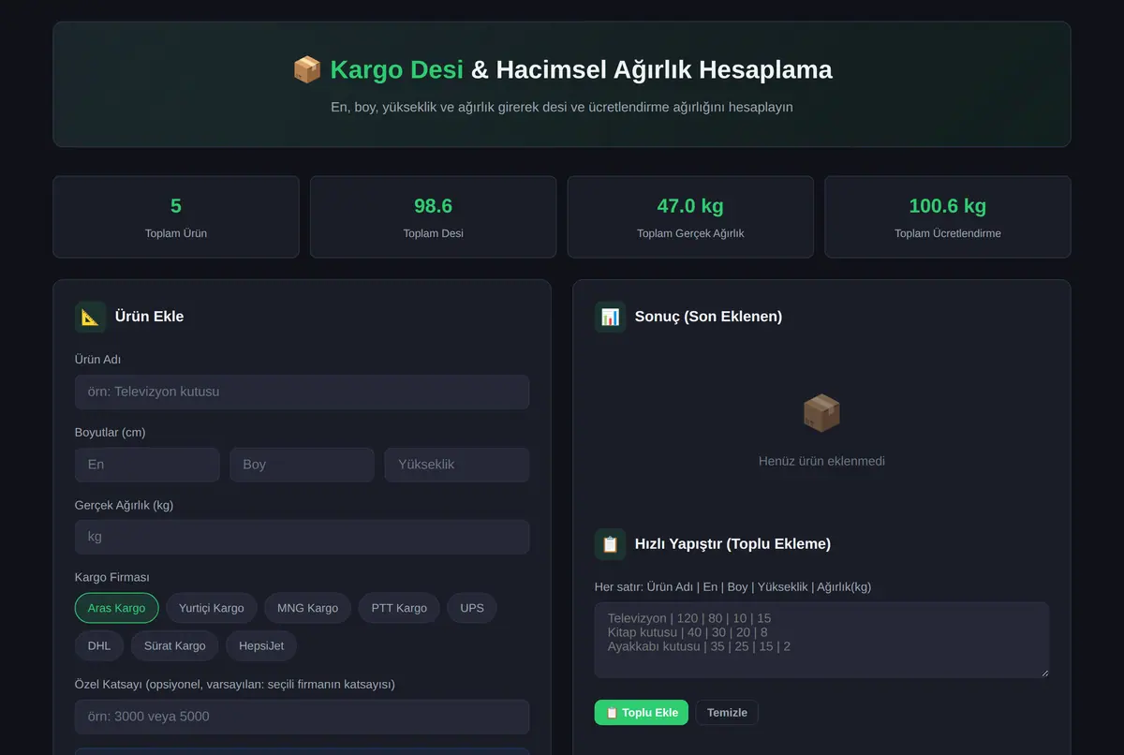Click the Sonuç (Son Eklenen) heading
The height and width of the screenshot is (755, 1124).
click(x=708, y=317)
